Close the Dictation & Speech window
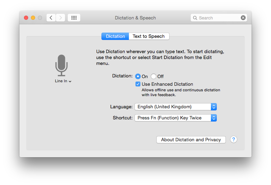This screenshot has width=271, height=185. tap(26, 18)
